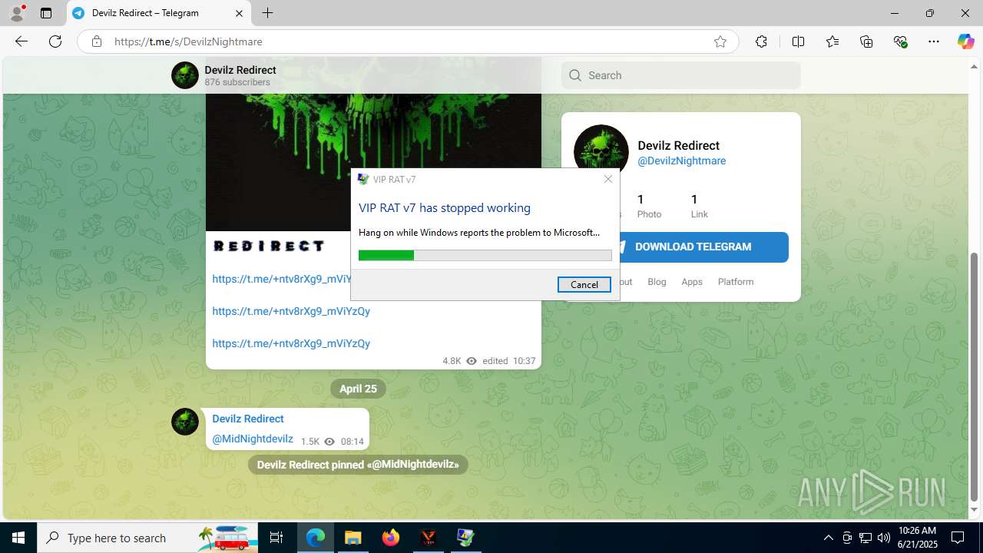Open Browser essentials heart icon
983x553 pixels.
[x=900, y=41]
